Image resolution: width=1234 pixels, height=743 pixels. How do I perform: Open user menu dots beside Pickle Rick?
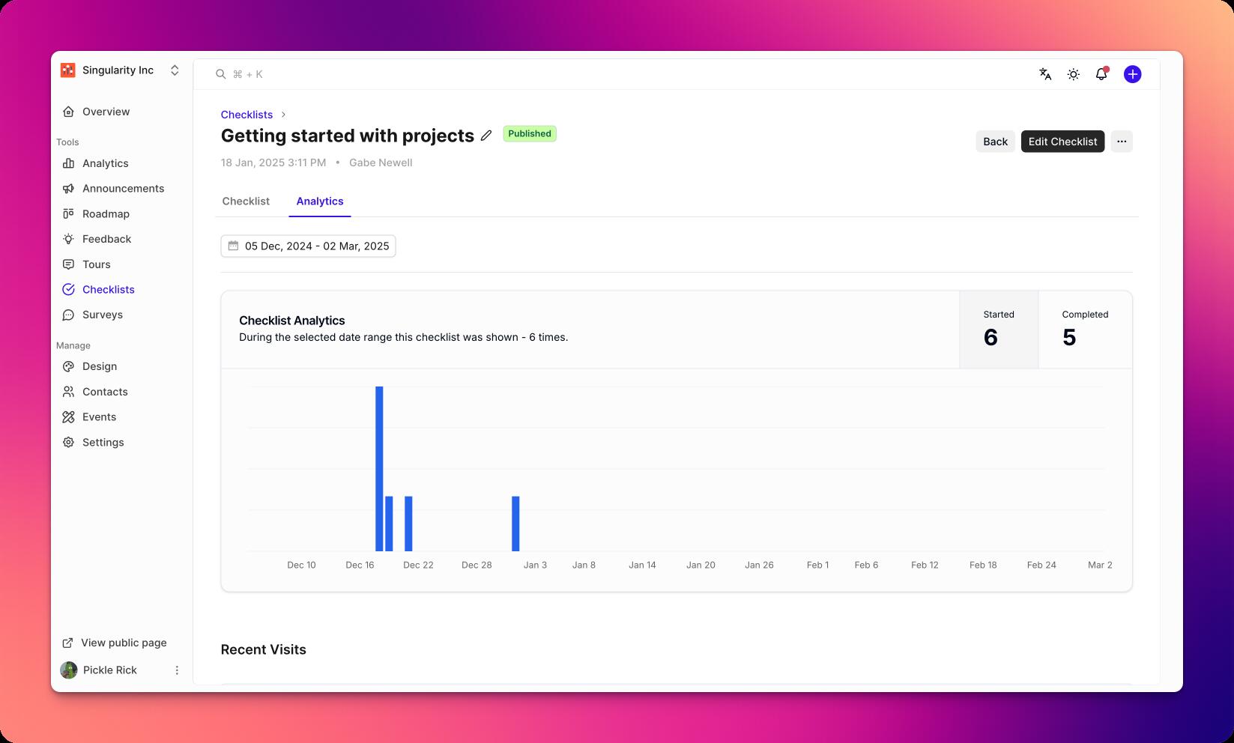[177, 670]
